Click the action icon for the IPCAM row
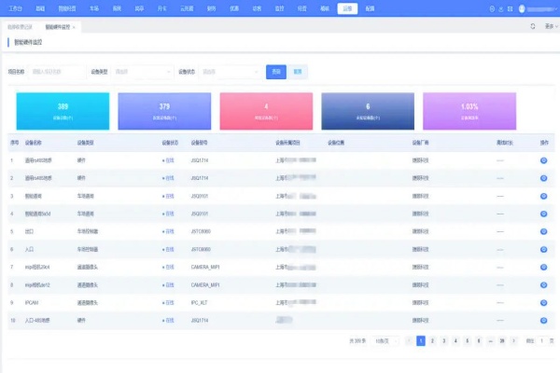 coord(543,302)
